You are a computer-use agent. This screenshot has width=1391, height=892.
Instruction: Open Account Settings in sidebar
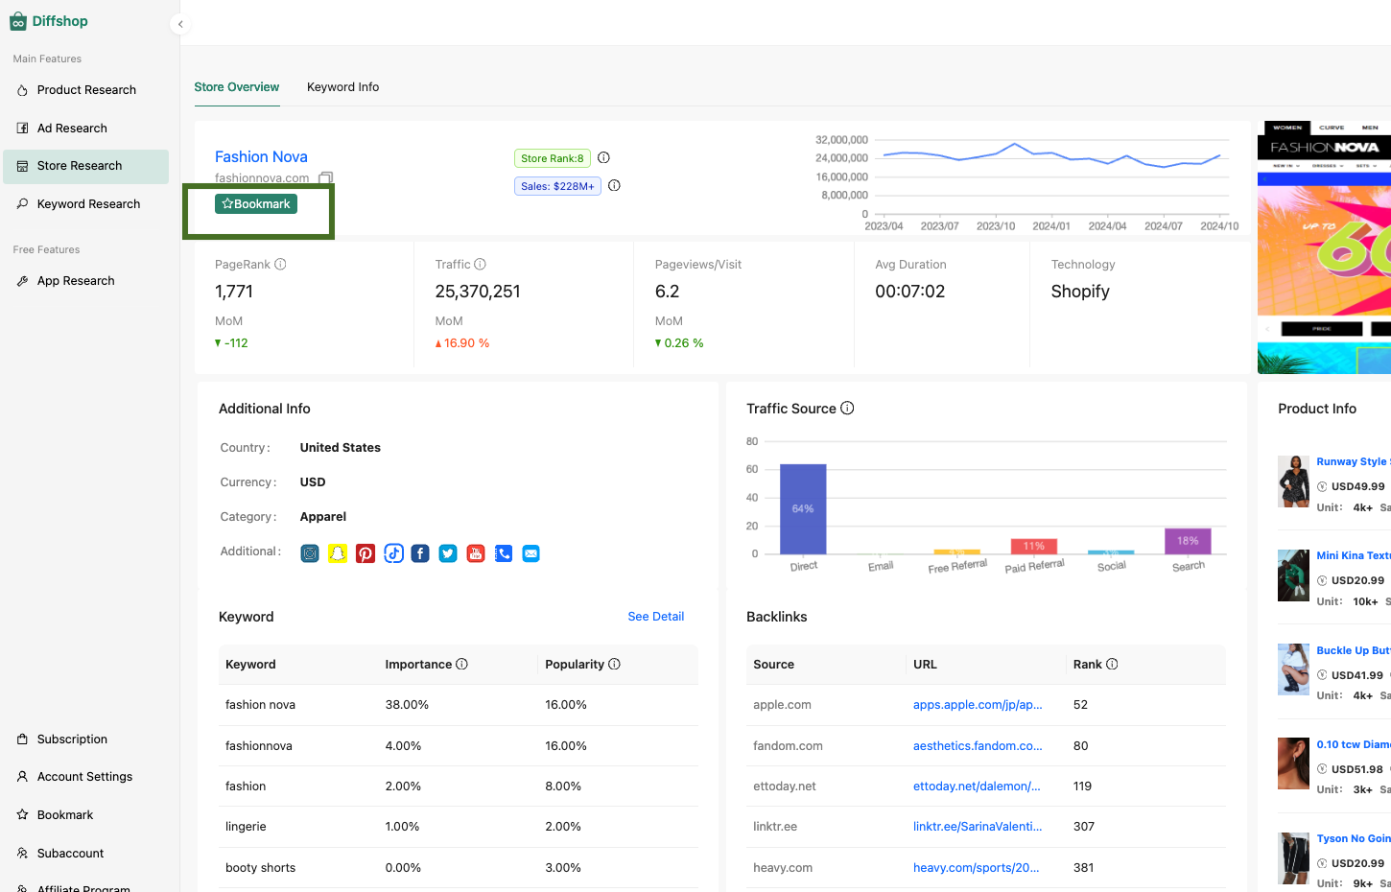pyautogui.click(x=86, y=777)
